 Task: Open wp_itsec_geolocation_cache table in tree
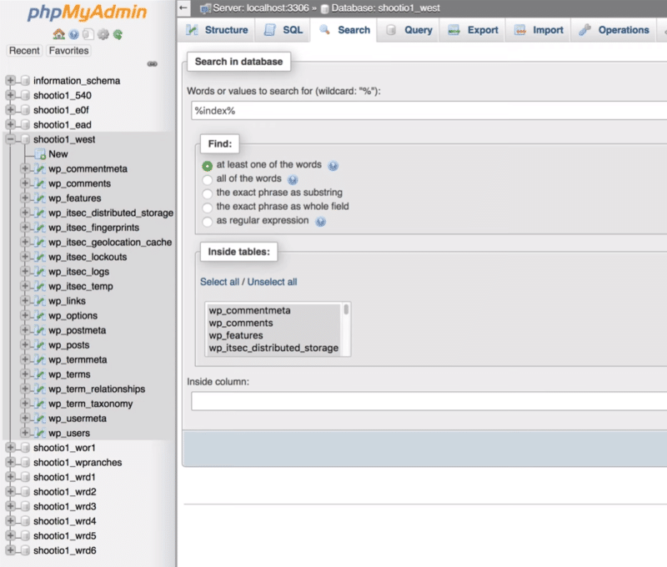tap(110, 243)
